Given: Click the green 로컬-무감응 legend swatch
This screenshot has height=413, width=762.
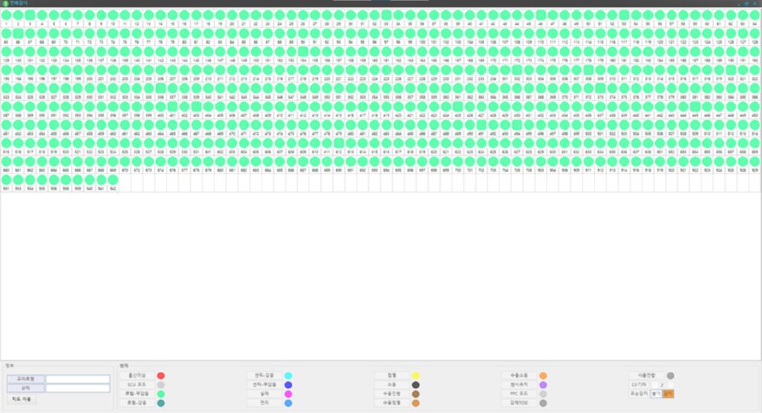Looking at the screenshot, I should click(x=161, y=394).
